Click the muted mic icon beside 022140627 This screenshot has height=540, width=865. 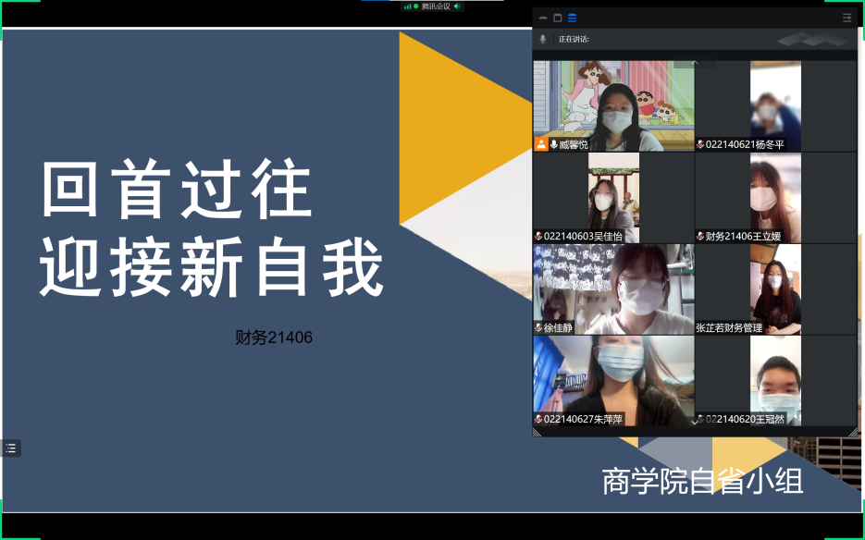538,419
